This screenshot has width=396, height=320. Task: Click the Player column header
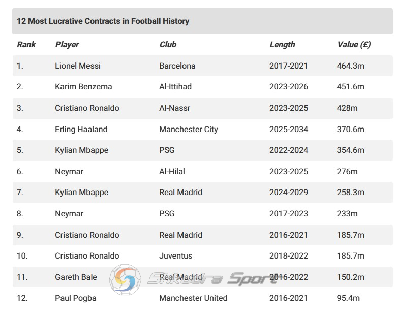click(x=67, y=44)
